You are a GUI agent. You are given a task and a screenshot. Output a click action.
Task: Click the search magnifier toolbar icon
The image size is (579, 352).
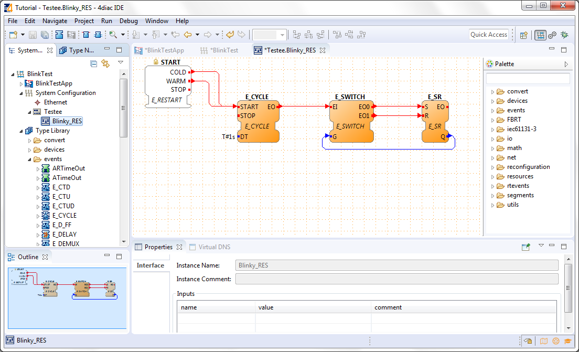pyautogui.click(x=113, y=35)
